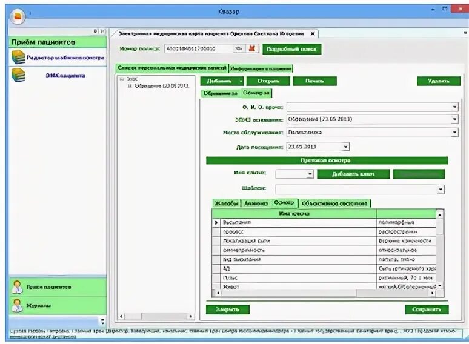The width and height of the screenshot is (469, 344).
Task: Open the Объективное состояние tab
Action: point(334,203)
